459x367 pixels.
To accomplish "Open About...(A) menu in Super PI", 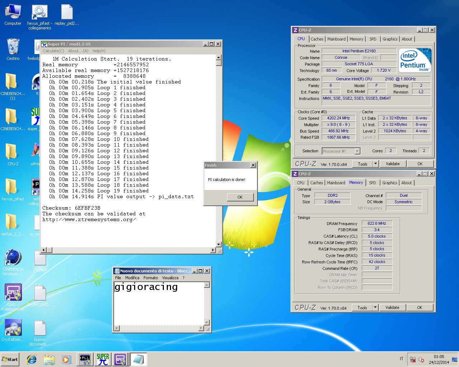I will (x=78, y=51).
